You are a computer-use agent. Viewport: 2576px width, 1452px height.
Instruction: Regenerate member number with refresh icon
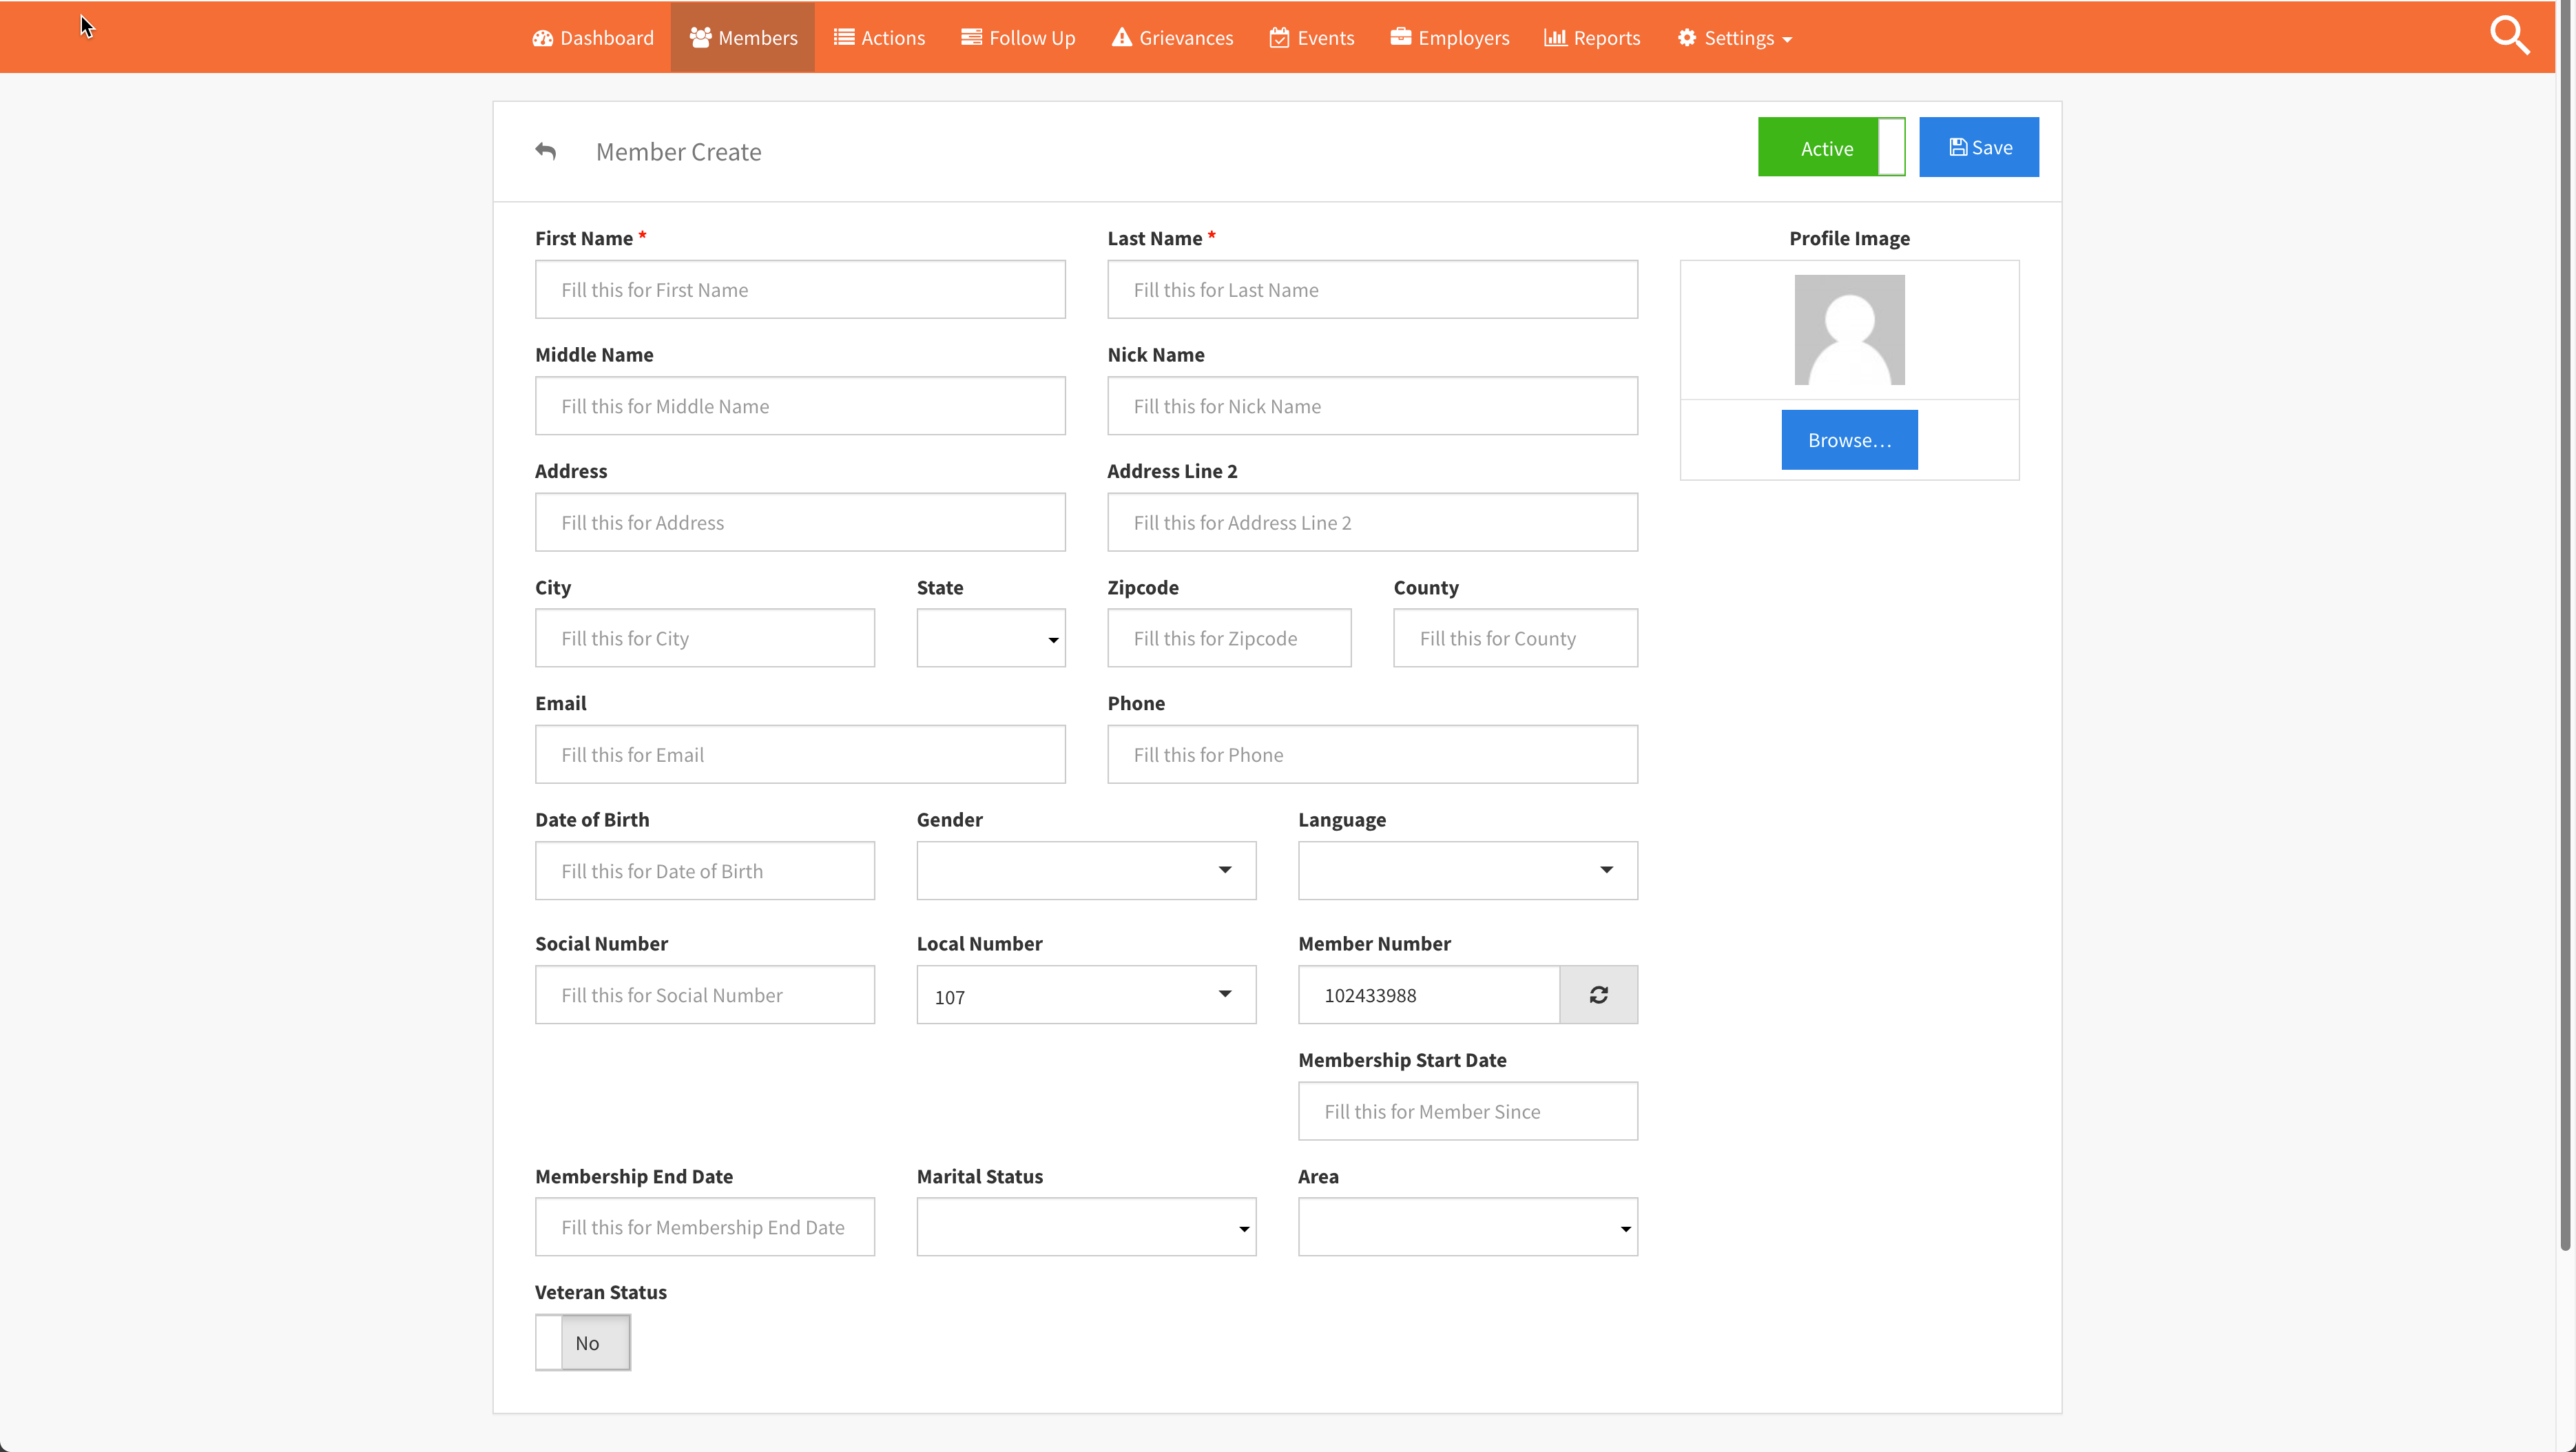coord(1598,994)
